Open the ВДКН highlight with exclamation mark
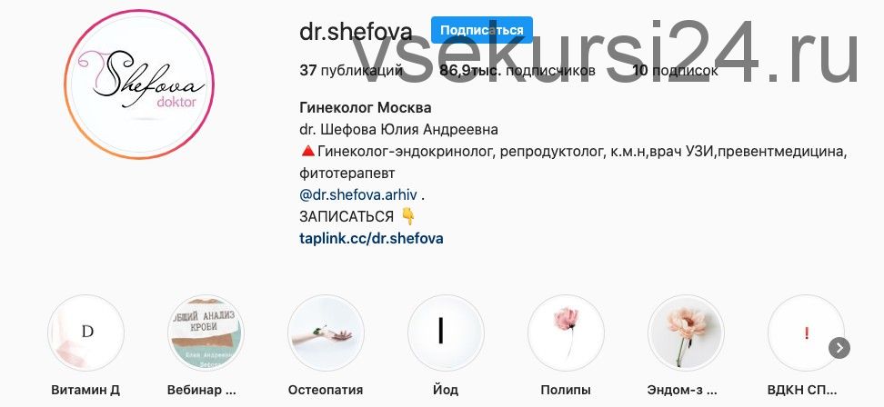Viewport: 884px width, 407px height. 806,333
